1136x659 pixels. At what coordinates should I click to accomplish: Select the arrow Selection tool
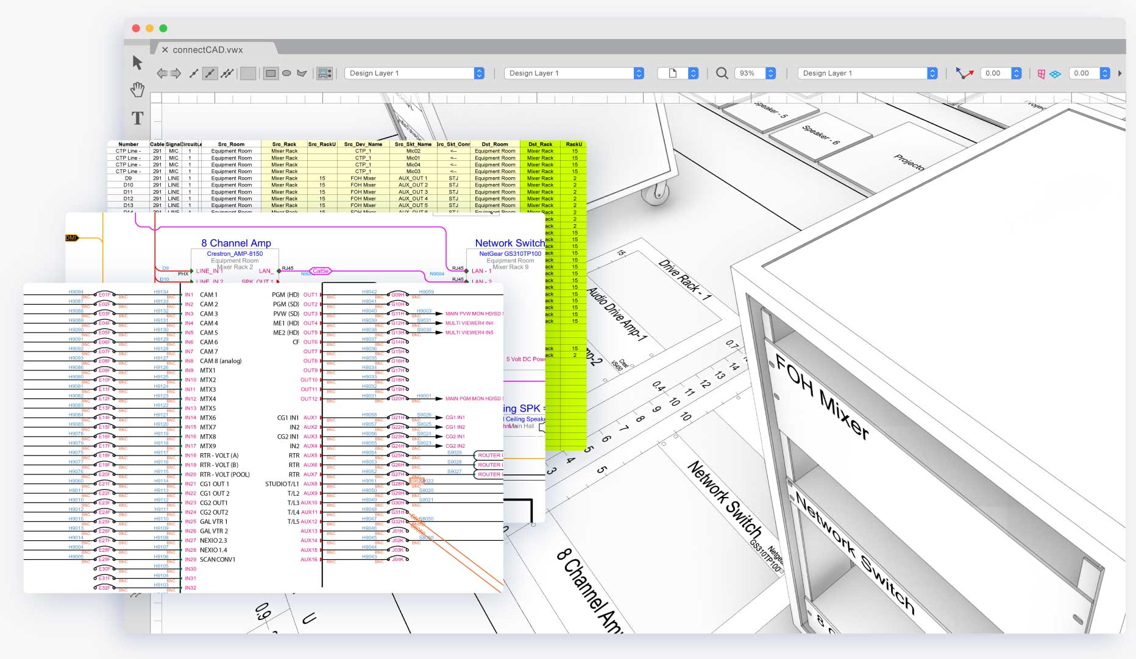pos(137,62)
